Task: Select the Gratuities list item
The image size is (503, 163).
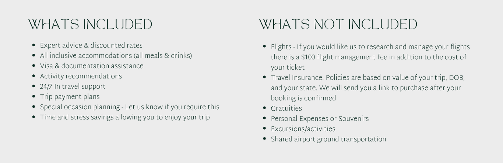Action: 286,109
